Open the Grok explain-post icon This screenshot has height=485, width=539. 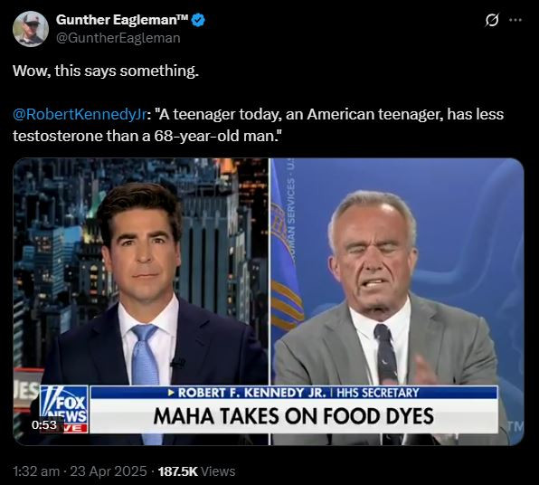click(x=492, y=20)
